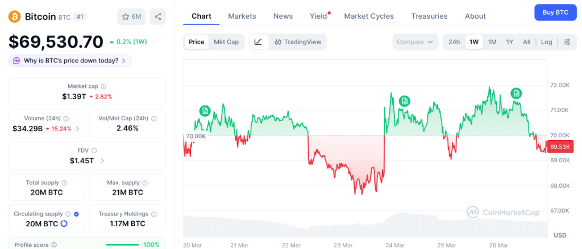Click the document news marker near 24 Mar
This screenshot has height=249, width=582.
(404, 101)
